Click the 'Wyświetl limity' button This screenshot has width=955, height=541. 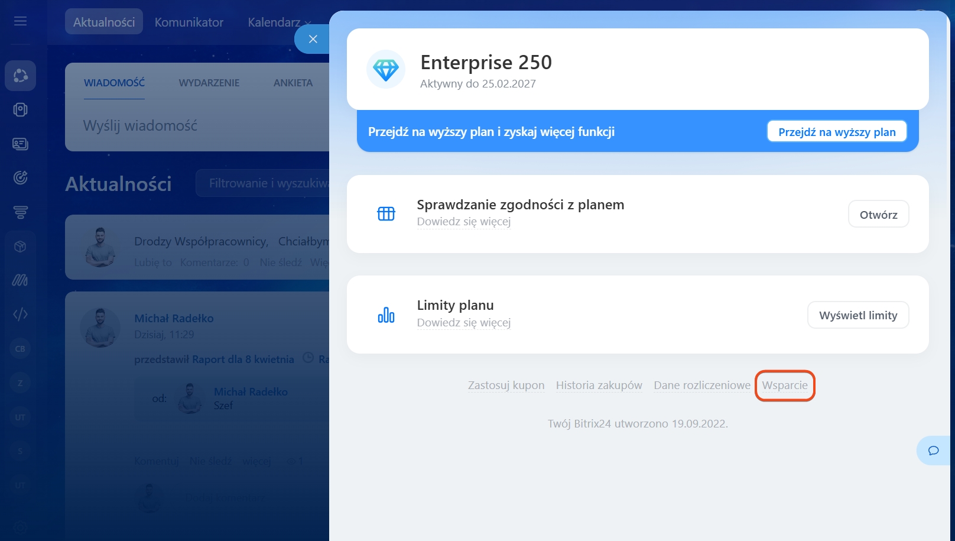(x=858, y=315)
